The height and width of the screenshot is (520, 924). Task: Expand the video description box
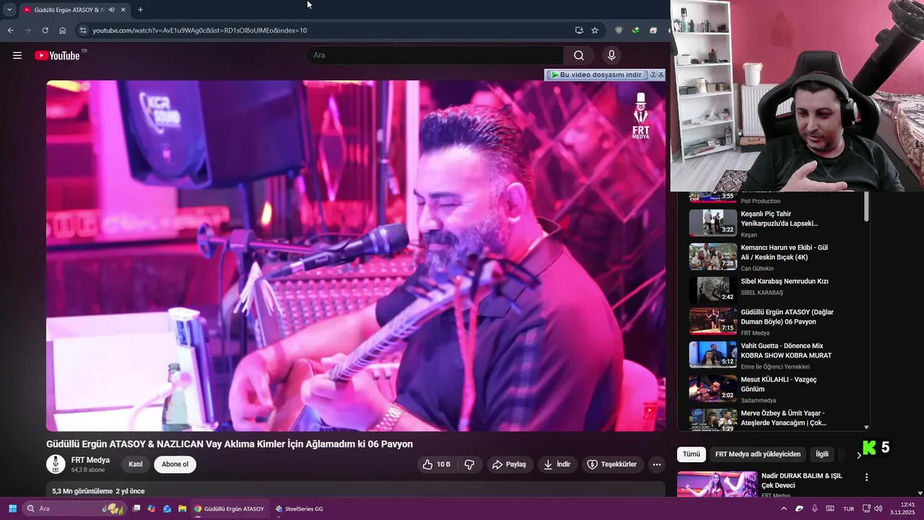pos(356,490)
